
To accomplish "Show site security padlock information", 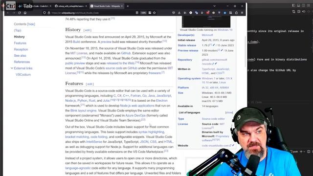I will pyautogui.click(x=49, y=13).
